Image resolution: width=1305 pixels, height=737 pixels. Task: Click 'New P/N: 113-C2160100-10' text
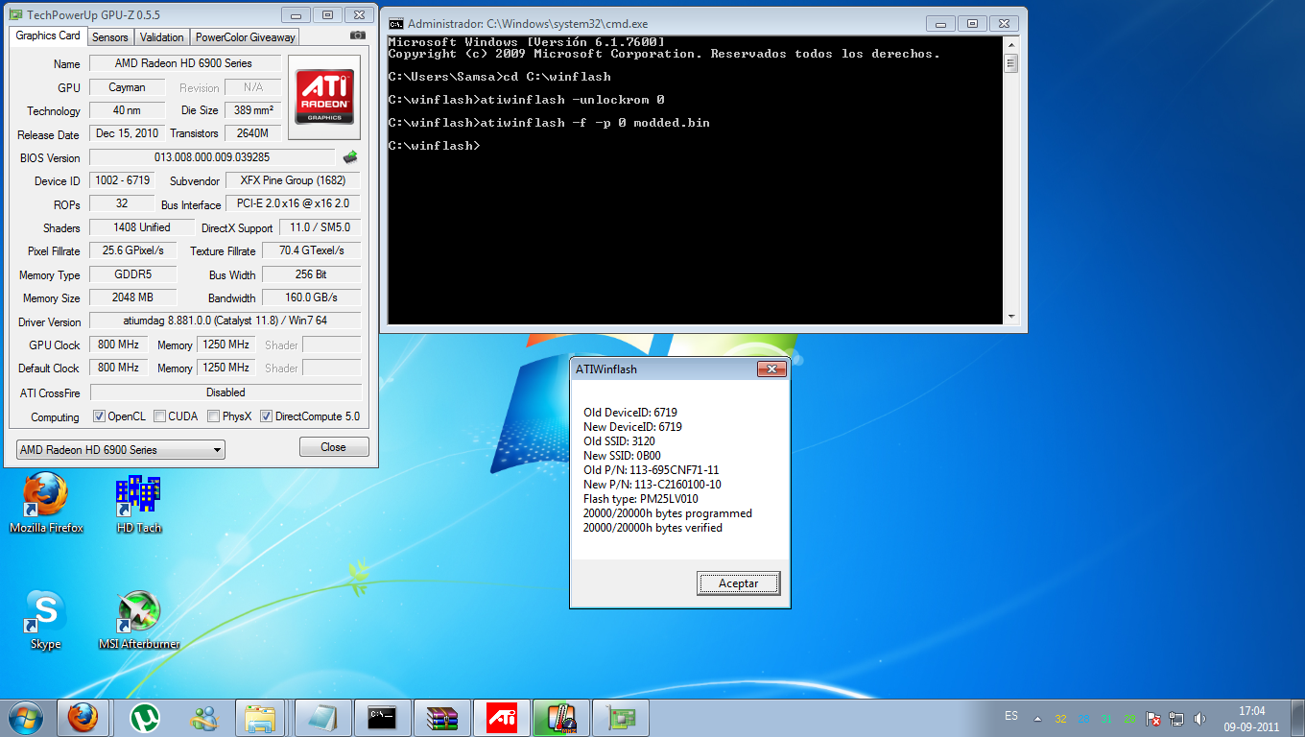[x=652, y=485]
